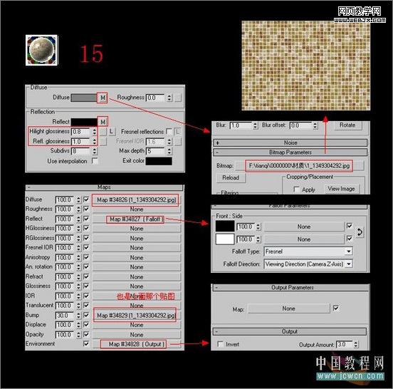Screen dimensions: 393x389
Task: Open the Reflect map slot Map #34827 Falloff
Action: click(136, 219)
